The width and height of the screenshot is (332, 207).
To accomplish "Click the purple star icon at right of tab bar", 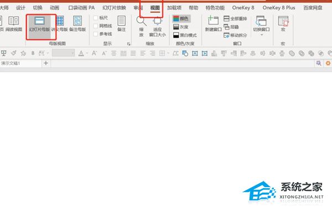I will click(319, 63).
